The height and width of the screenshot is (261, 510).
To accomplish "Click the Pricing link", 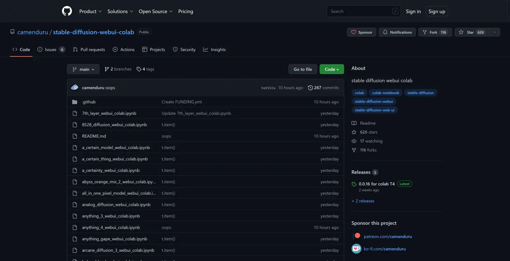I will [186, 11].
